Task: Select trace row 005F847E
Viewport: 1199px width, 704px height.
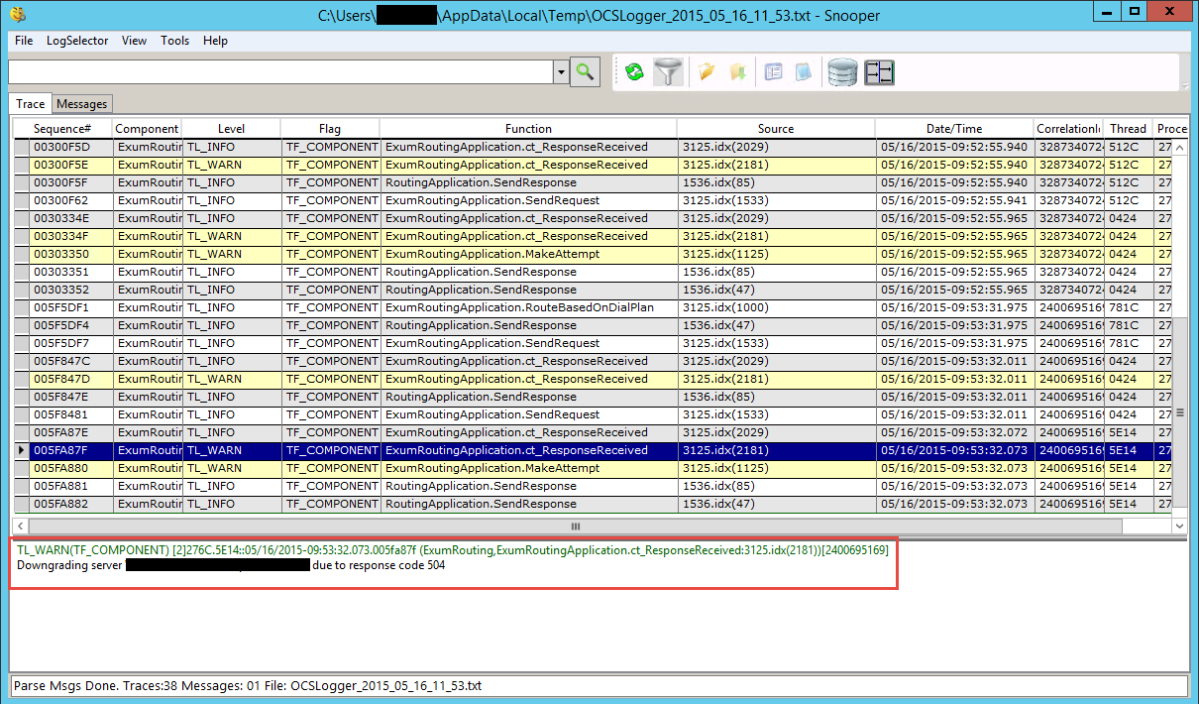Action: click(592, 397)
